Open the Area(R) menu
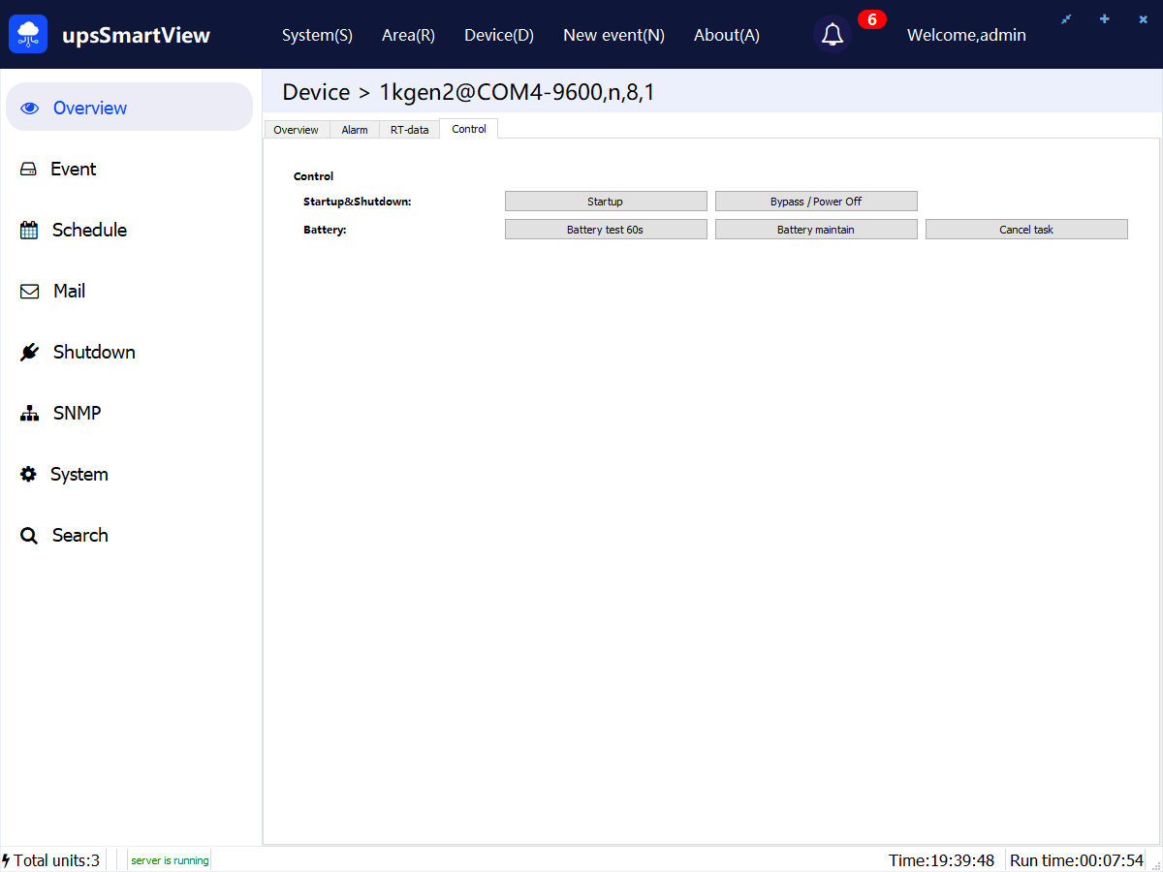Viewport: 1163px width, 872px height. [408, 35]
